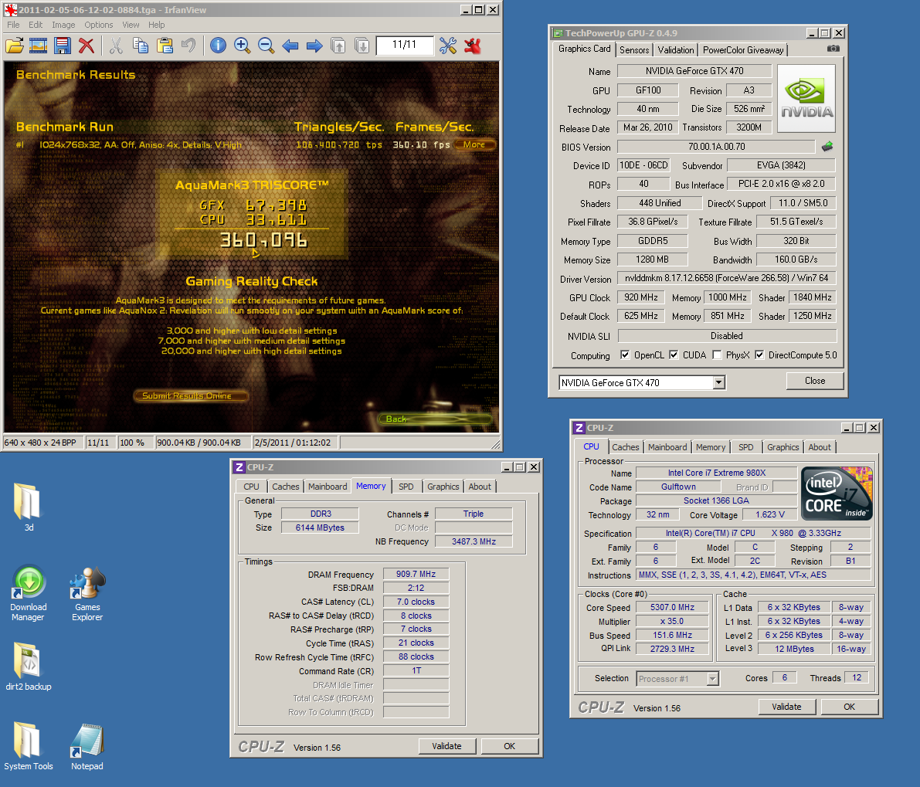The width and height of the screenshot is (920, 787).
Task: Switch to Mainboard tab in right CPU-Z window
Action: coord(667,447)
